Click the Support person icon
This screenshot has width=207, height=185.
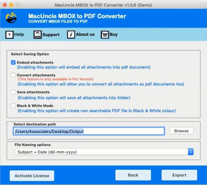pyautogui.click(x=37, y=35)
